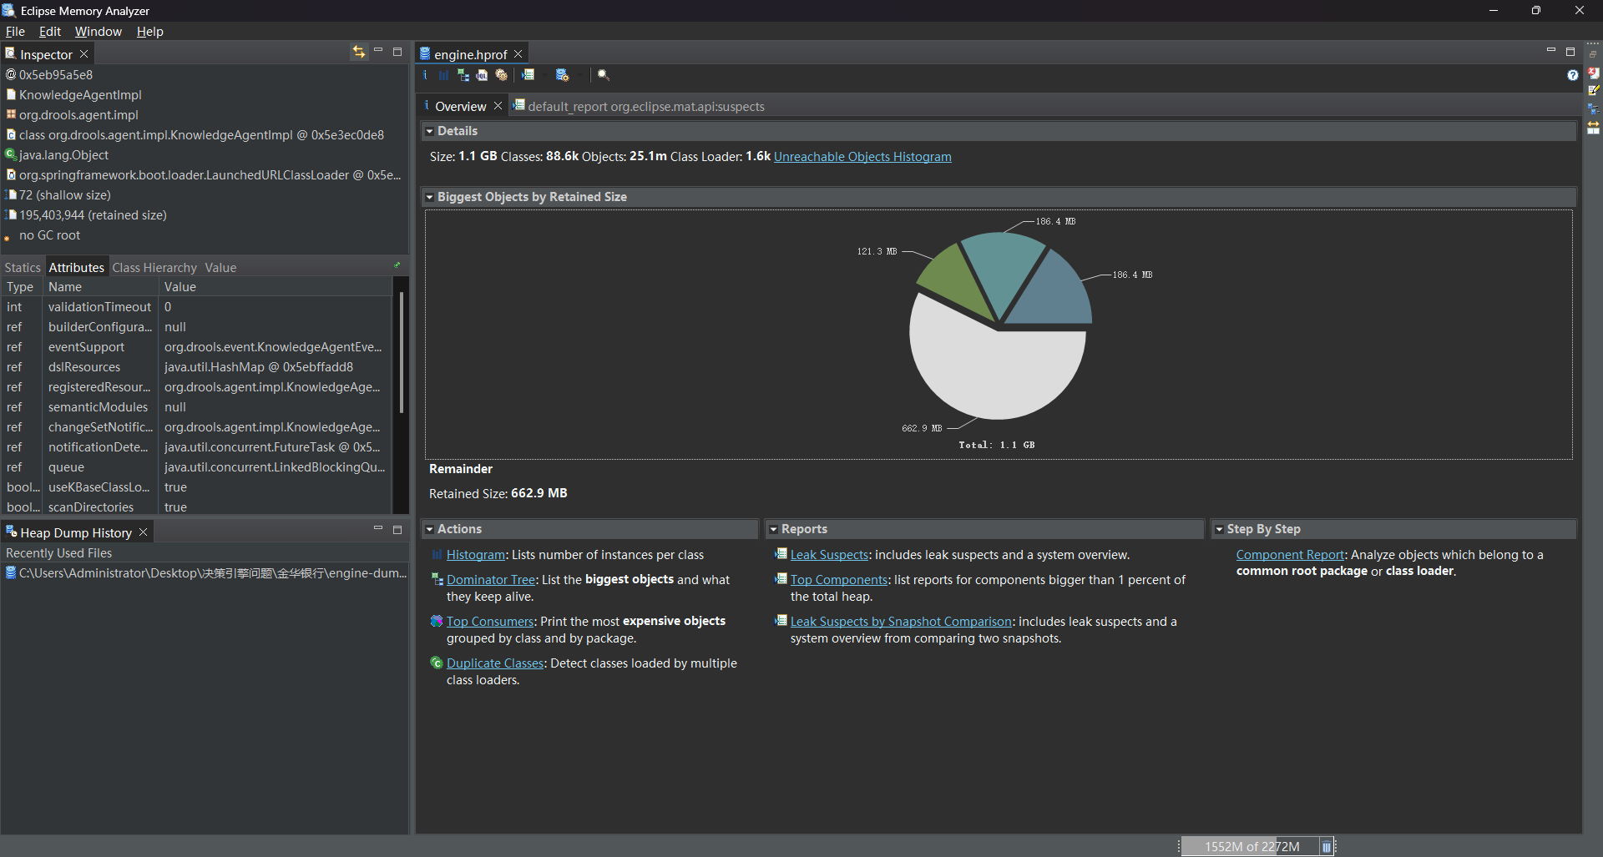Open the Notes view icon in the right trim

(1593, 90)
